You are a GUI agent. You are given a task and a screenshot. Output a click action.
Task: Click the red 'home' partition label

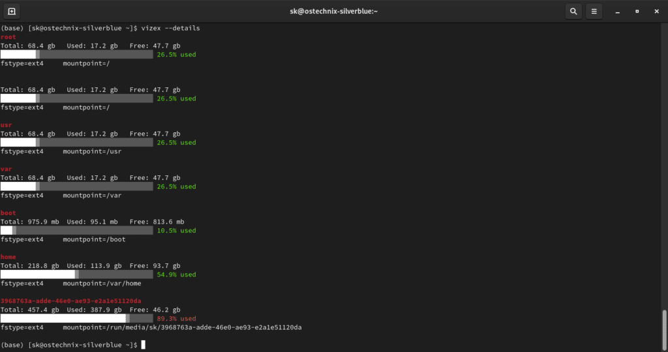pyautogui.click(x=8, y=257)
